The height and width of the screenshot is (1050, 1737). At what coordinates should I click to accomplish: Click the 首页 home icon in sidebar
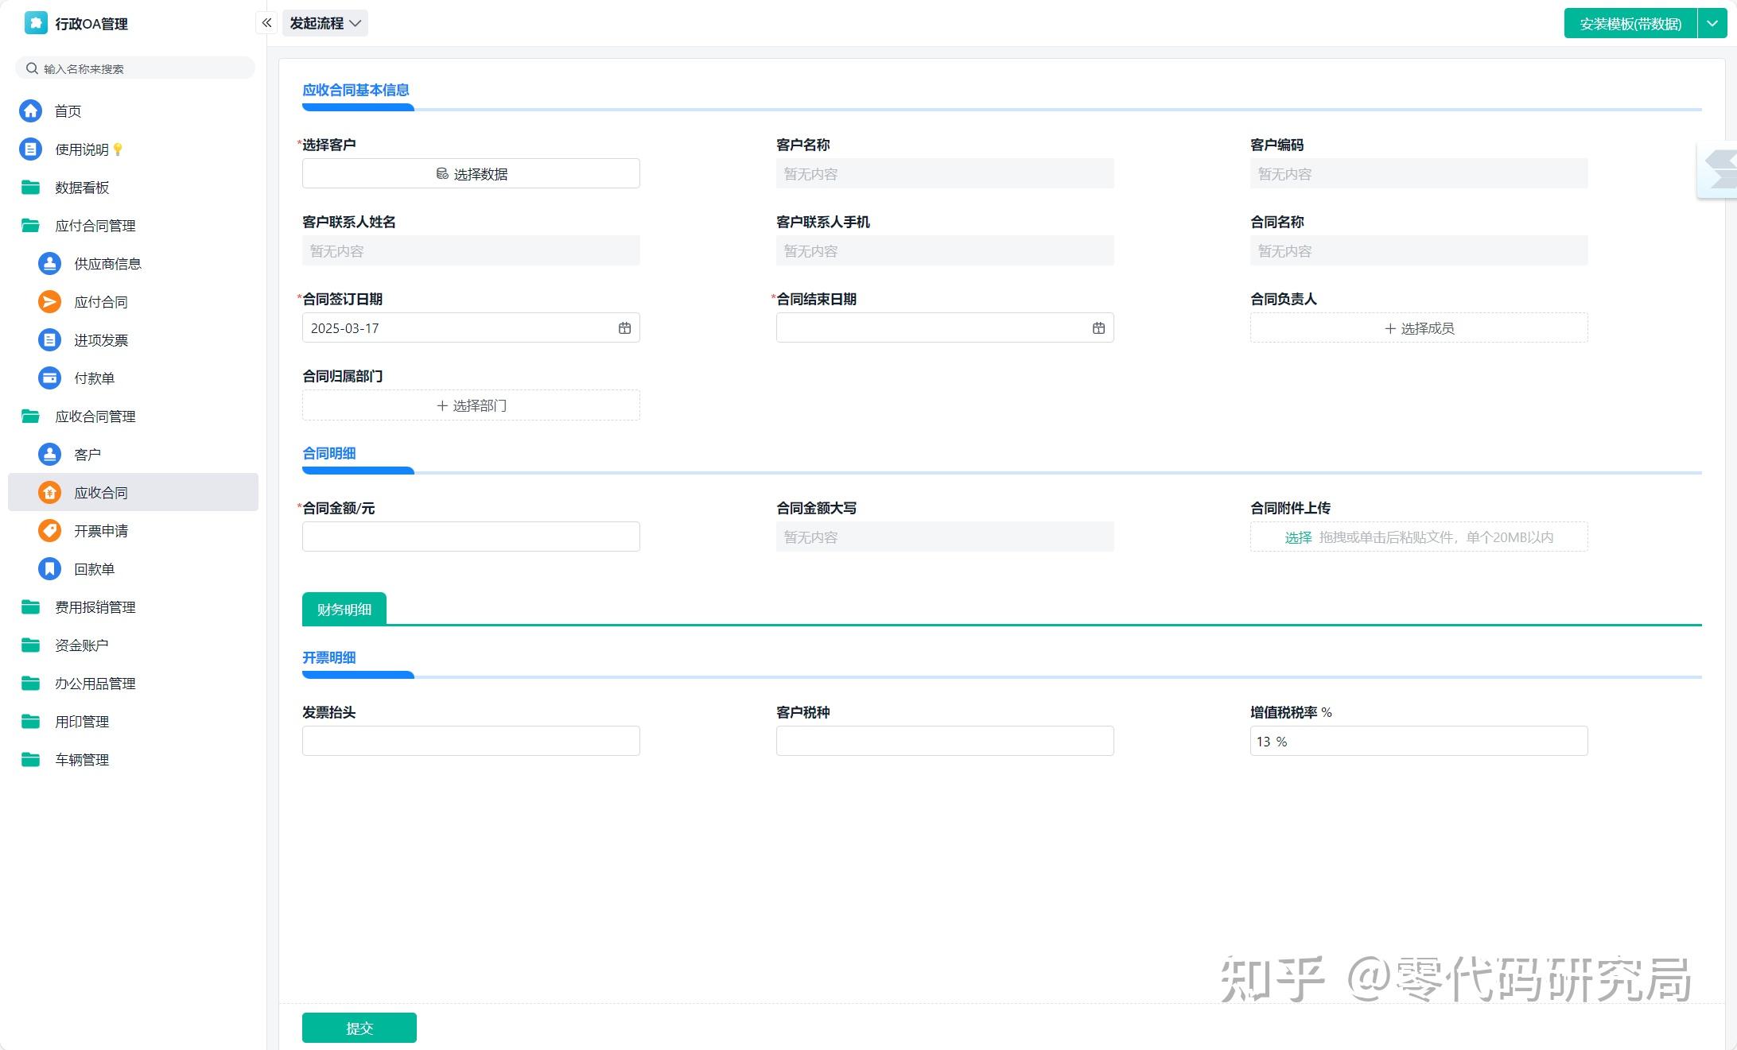pos(30,110)
